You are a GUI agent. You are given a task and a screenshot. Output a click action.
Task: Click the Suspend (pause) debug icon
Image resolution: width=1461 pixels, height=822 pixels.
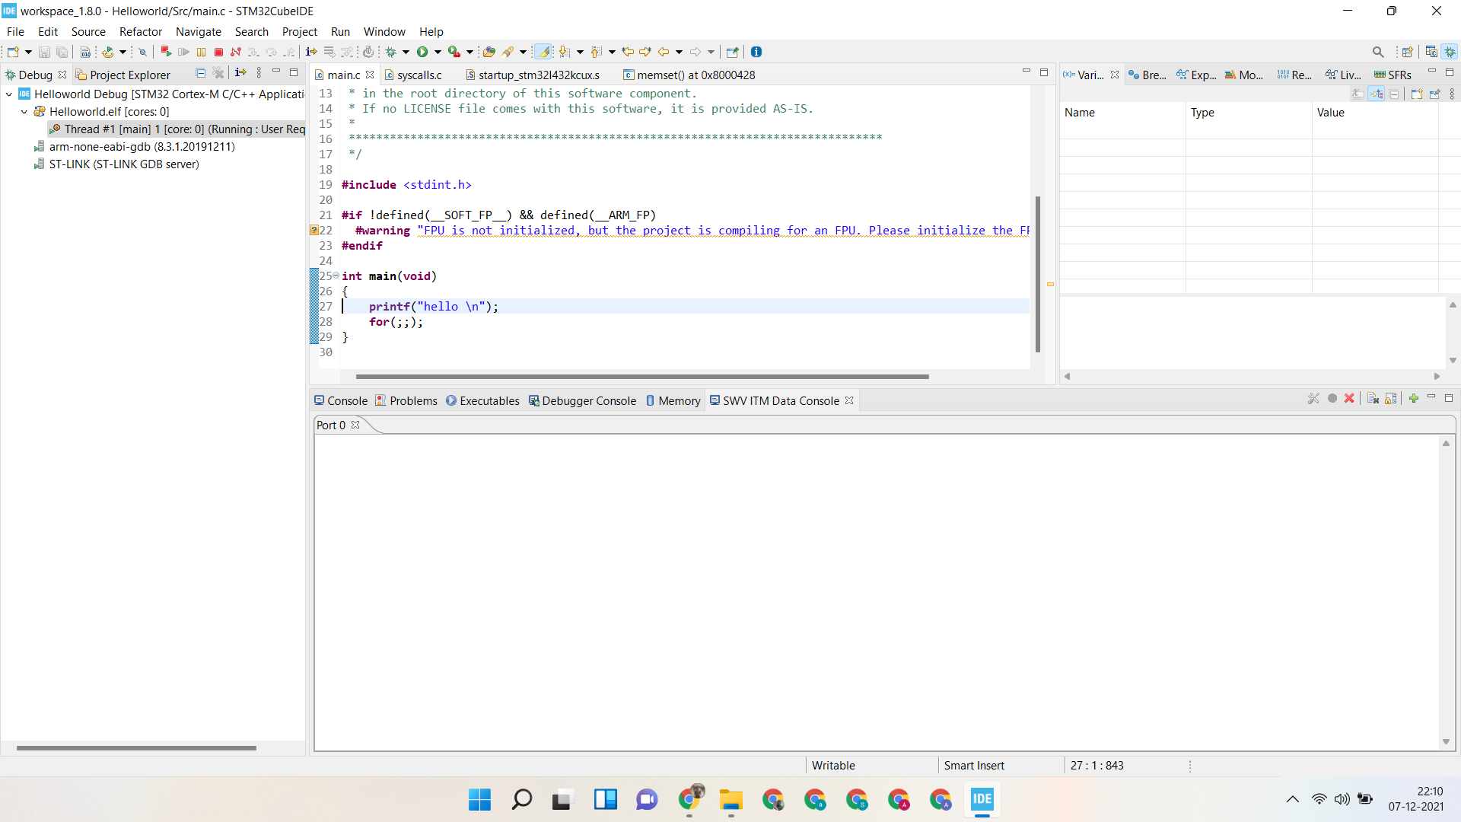click(201, 52)
